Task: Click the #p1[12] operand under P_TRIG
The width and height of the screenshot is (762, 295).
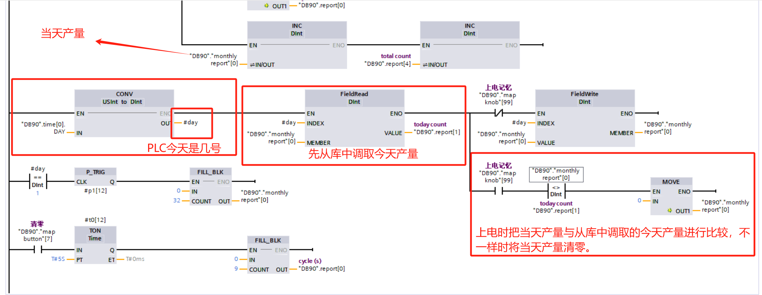Action: [96, 191]
